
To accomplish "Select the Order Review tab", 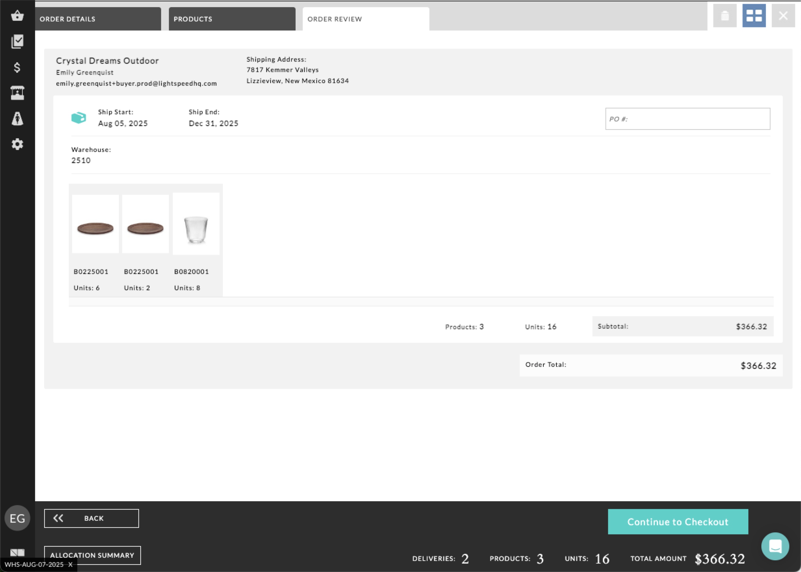I will [x=334, y=19].
